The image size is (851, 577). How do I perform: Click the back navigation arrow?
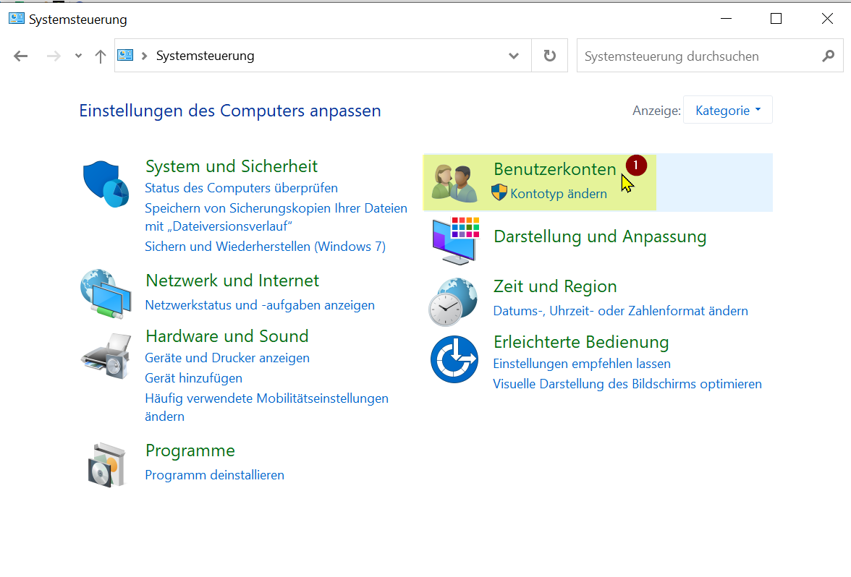tap(21, 56)
